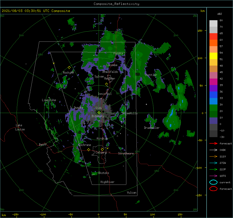The height and width of the screenshot is (218, 233).
Task: Click the Strathmore city label
Action: tap(126, 153)
